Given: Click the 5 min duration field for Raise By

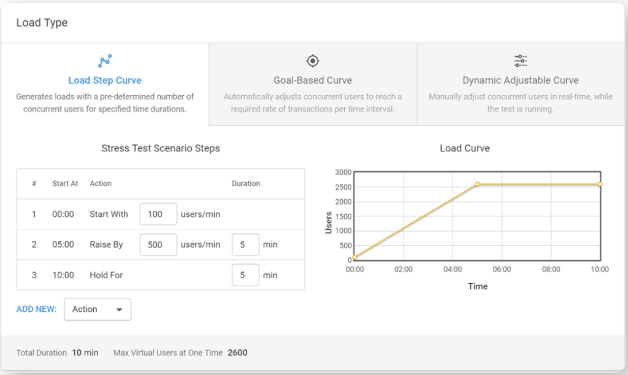Looking at the screenshot, I should [245, 244].
